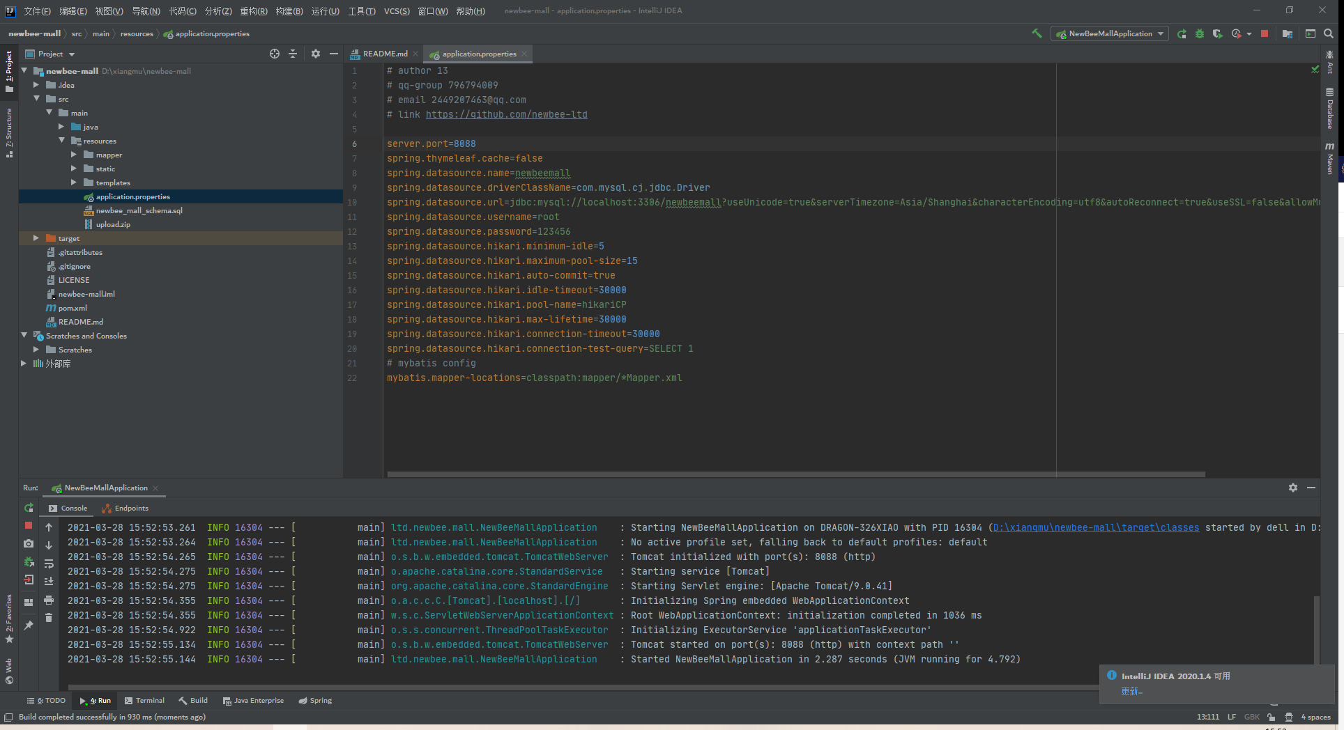Click the 更新 link in the notification
Viewport: 1344px width, 730px height.
point(1131,691)
